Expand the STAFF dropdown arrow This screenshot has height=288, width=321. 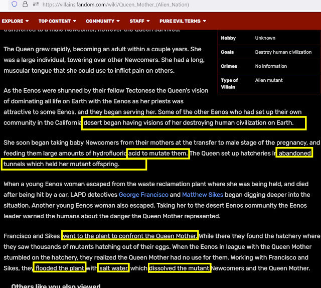pyautogui.click(x=148, y=21)
